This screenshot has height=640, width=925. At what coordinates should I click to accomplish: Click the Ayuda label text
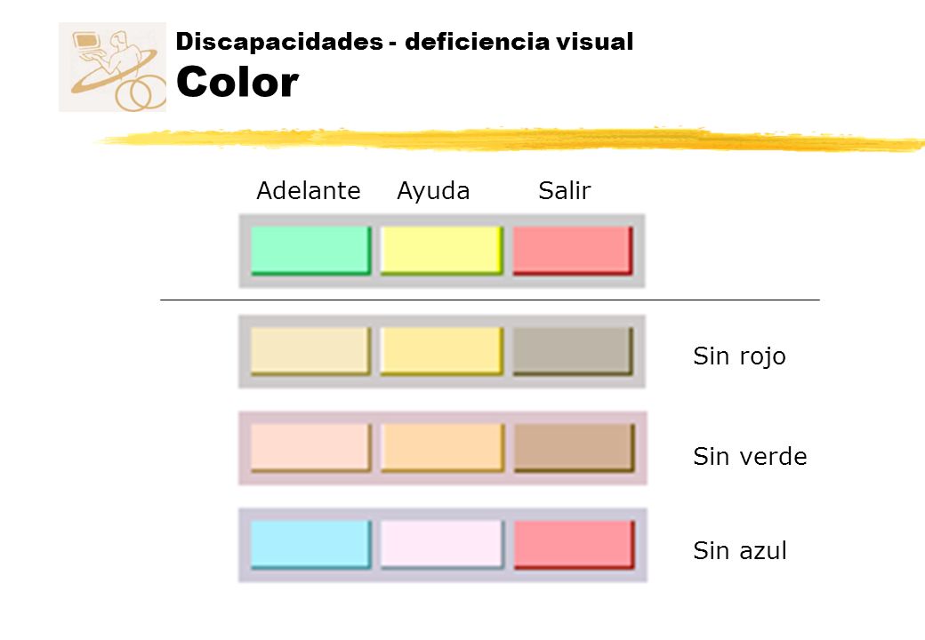click(434, 191)
